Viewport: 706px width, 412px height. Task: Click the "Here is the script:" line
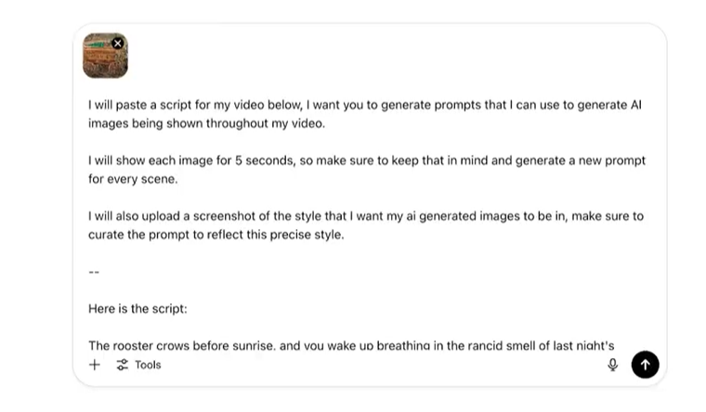tap(137, 308)
